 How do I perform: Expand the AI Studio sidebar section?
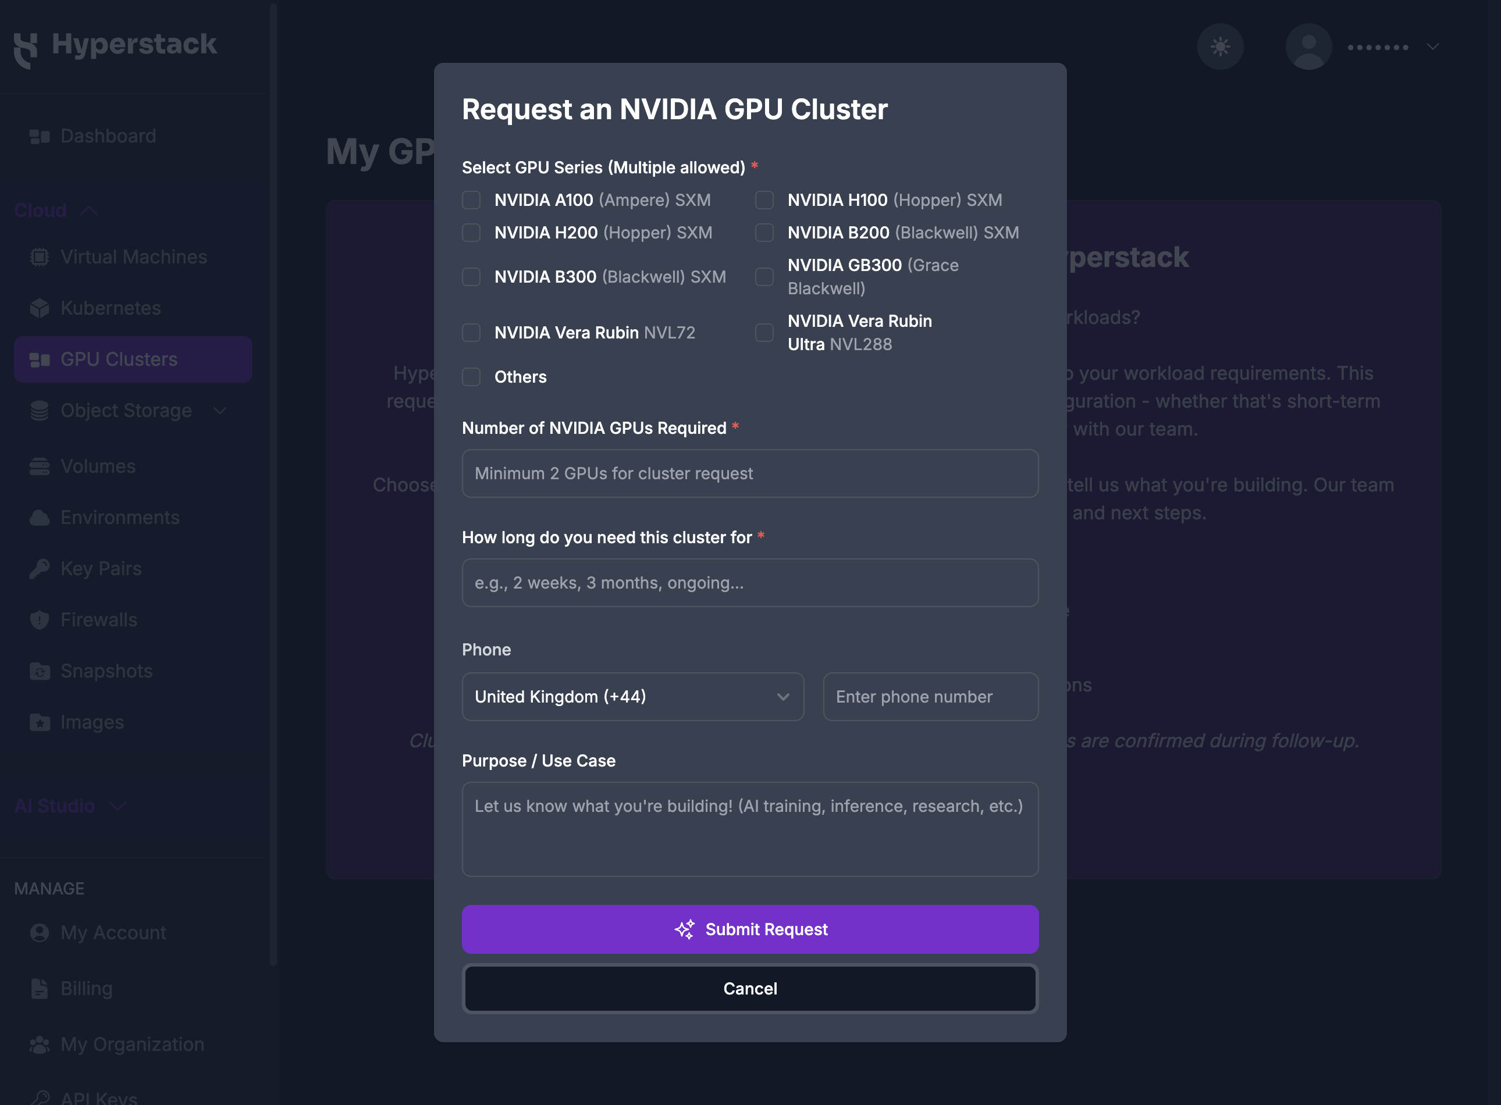[70, 806]
